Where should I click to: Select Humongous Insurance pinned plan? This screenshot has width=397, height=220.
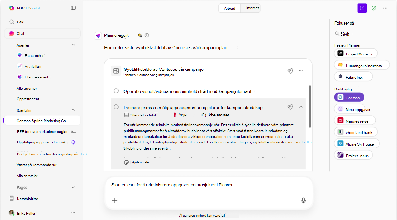362,65
